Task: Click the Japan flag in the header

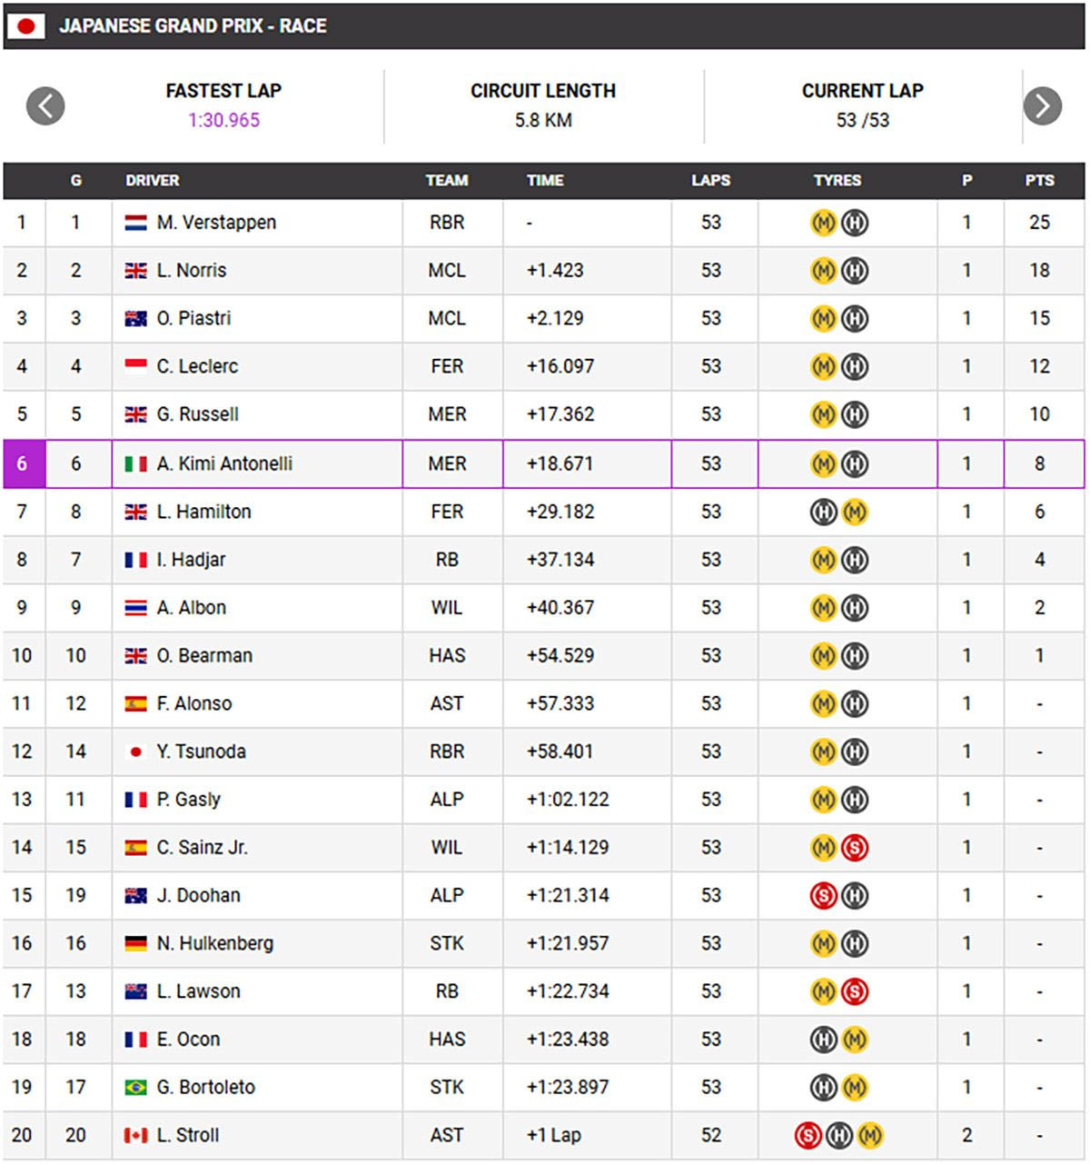Action: point(26,26)
